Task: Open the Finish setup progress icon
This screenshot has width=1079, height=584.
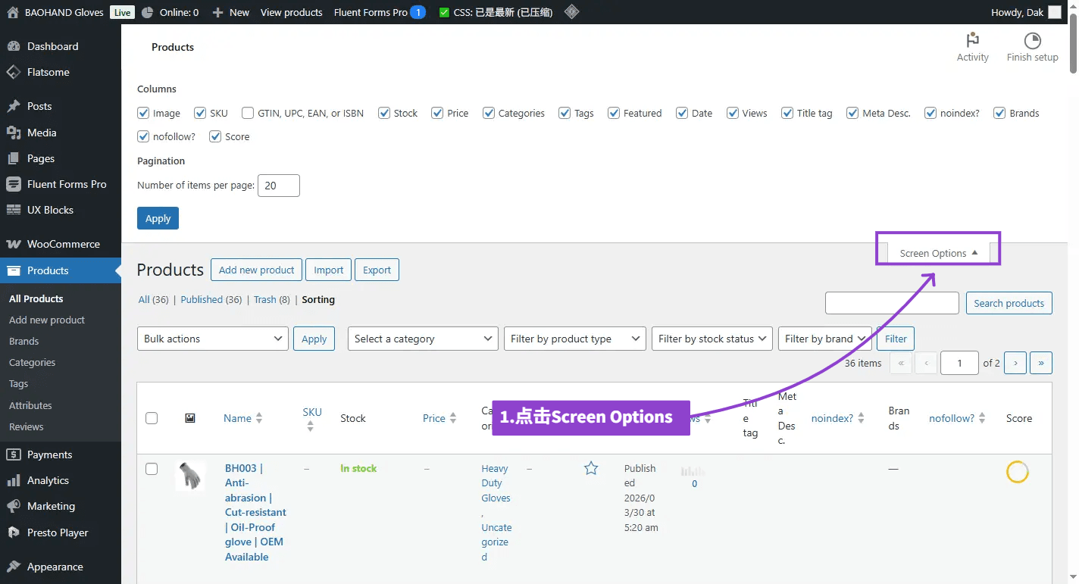Action: (1032, 41)
